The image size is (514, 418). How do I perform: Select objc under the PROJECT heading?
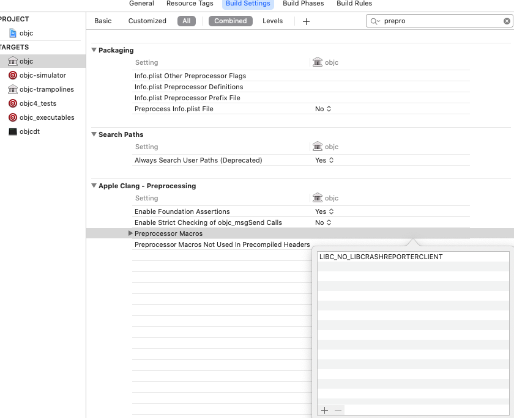[26, 33]
